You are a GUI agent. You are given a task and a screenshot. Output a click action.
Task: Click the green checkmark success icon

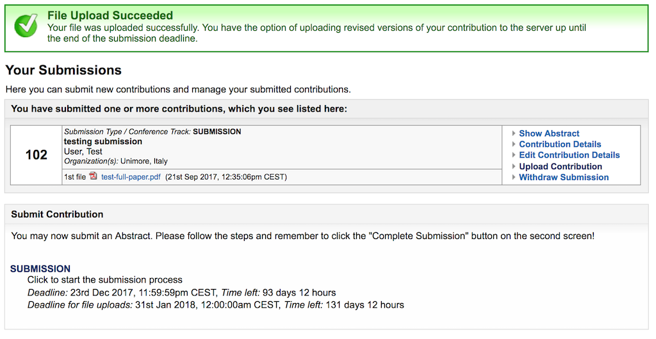[x=26, y=25]
